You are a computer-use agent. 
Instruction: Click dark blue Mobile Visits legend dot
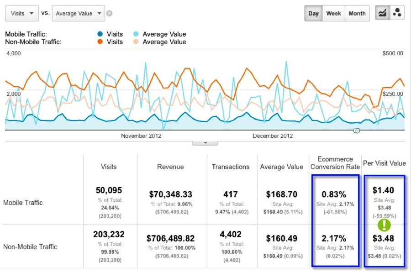100,34
